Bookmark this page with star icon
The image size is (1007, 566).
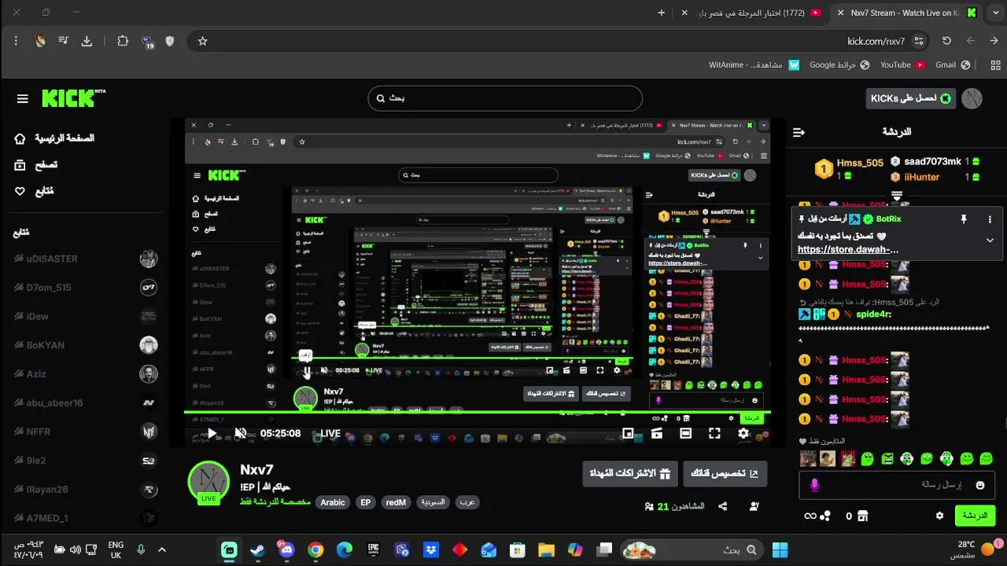coord(202,41)
